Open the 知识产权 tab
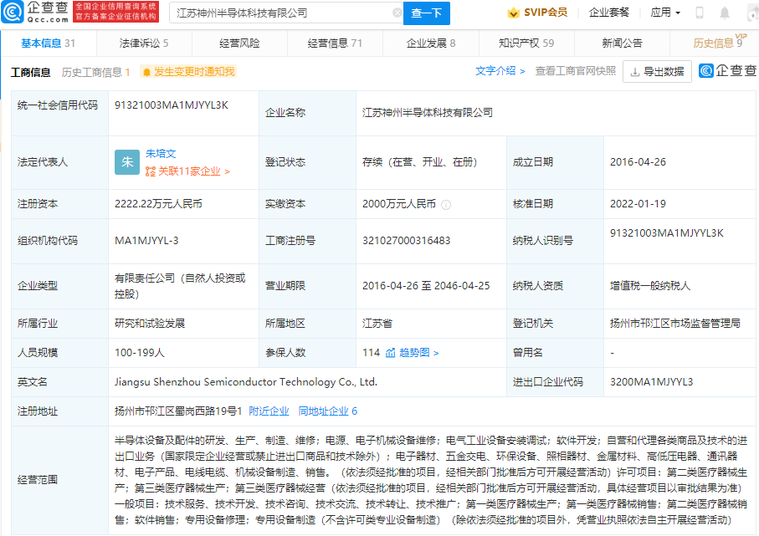 click(x=526, y=43)
